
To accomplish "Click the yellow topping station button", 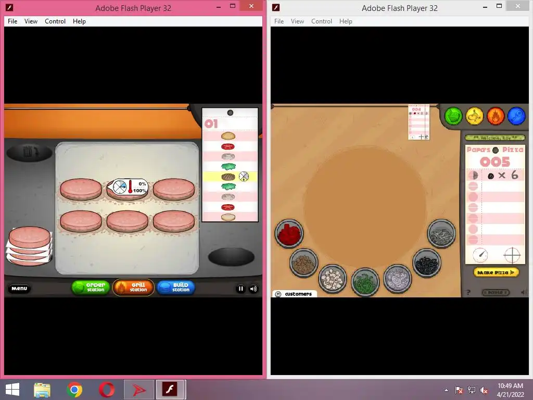I will coord(475,116).
